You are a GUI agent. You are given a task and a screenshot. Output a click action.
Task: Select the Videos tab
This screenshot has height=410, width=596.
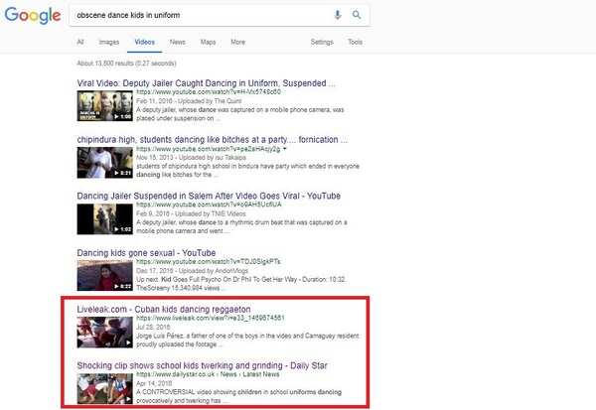coord(144,42)
